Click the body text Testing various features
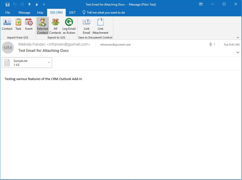The image size is (242, 180). click(43, 79)
